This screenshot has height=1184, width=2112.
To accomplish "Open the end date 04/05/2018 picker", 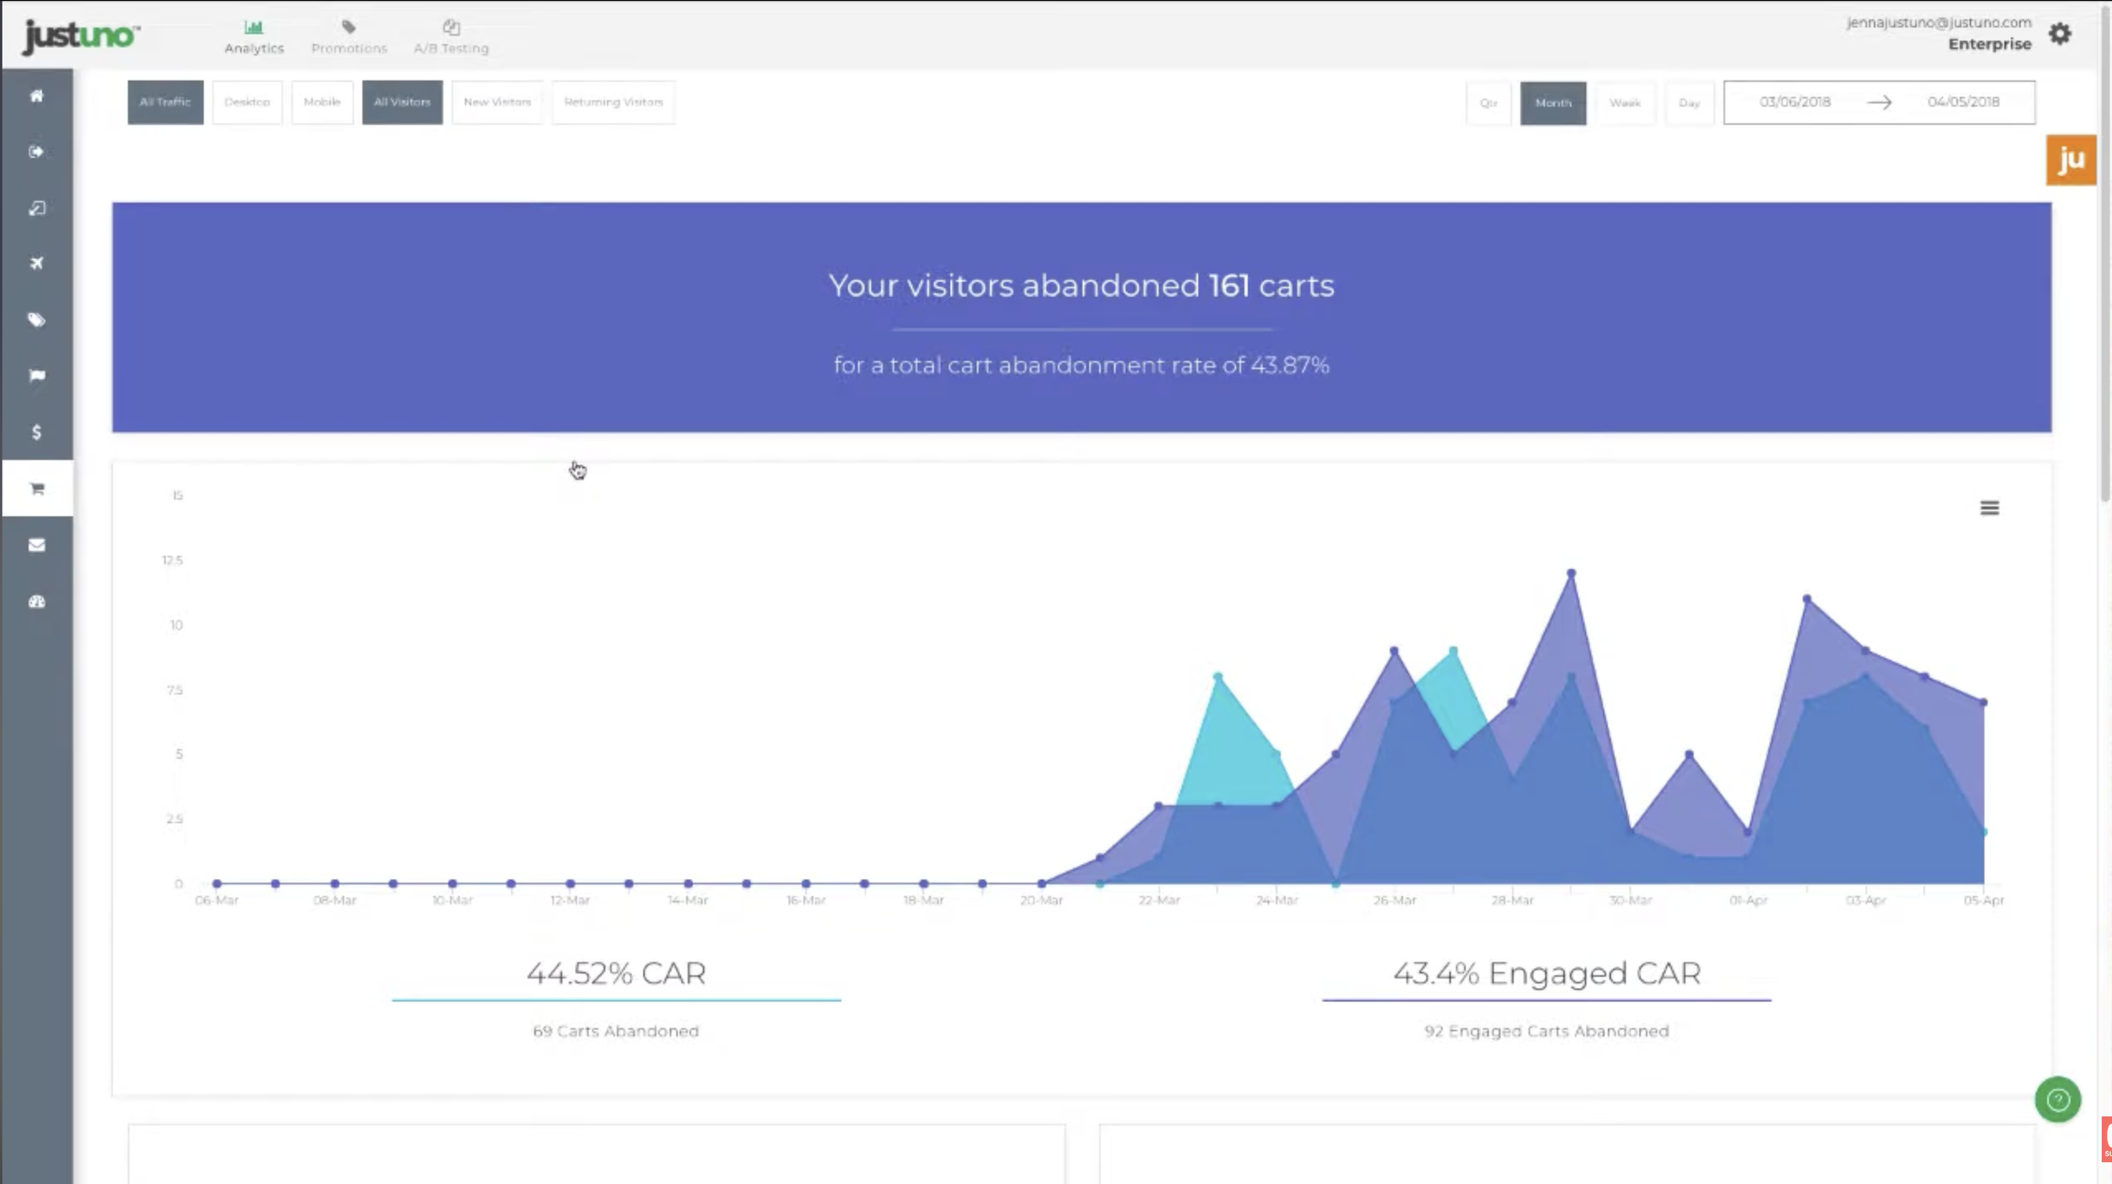I will (1962, 102).
